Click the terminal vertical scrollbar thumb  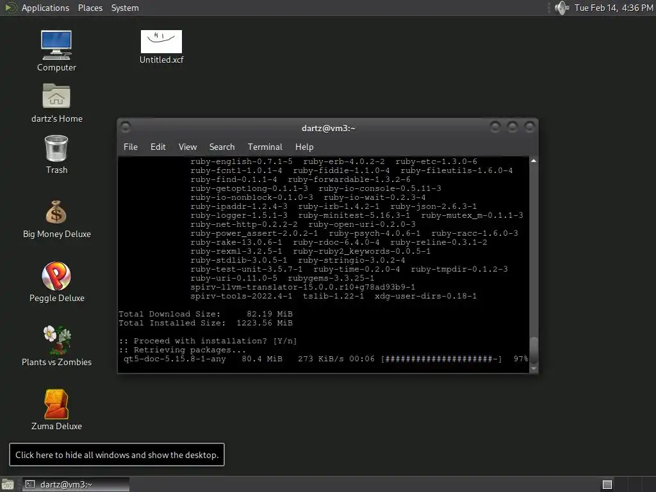click(x=534, y=350)
